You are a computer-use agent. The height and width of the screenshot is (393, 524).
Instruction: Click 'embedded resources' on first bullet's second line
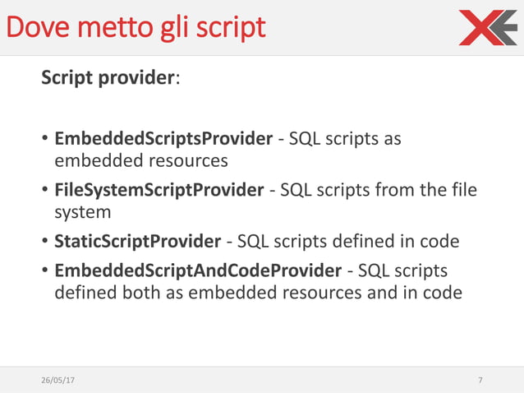(x=141, y=160)
